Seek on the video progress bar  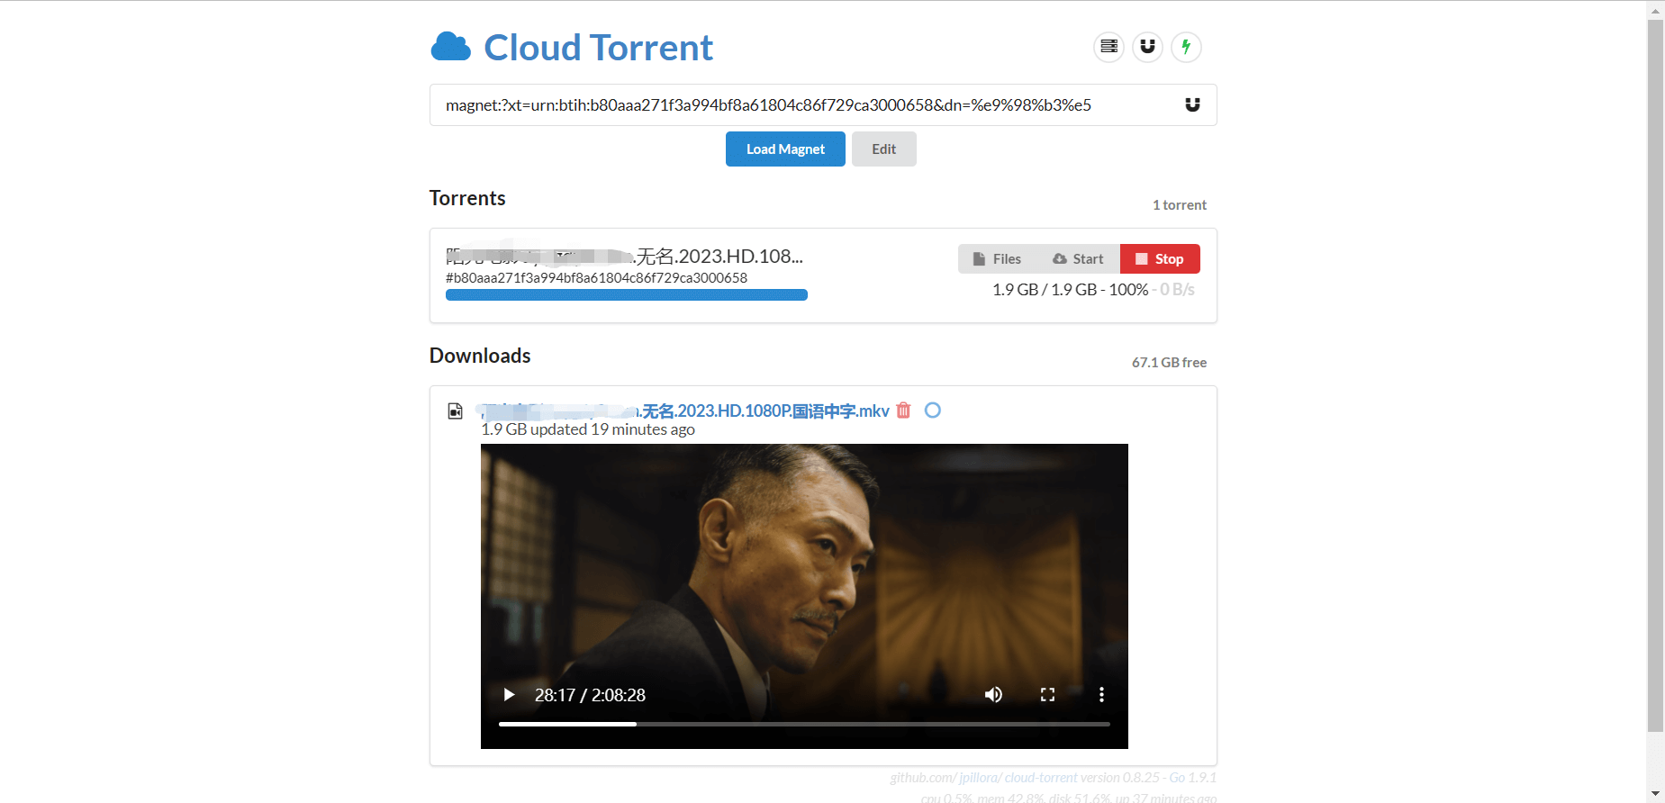[804, 724]
